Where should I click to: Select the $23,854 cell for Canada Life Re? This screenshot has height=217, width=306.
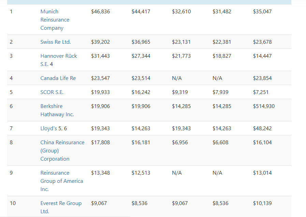pyautogui.click(x=262, y=78)
